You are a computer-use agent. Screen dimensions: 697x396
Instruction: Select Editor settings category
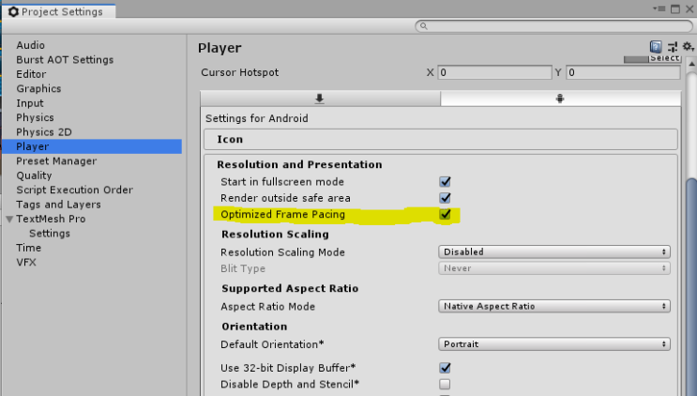(31, 74)
